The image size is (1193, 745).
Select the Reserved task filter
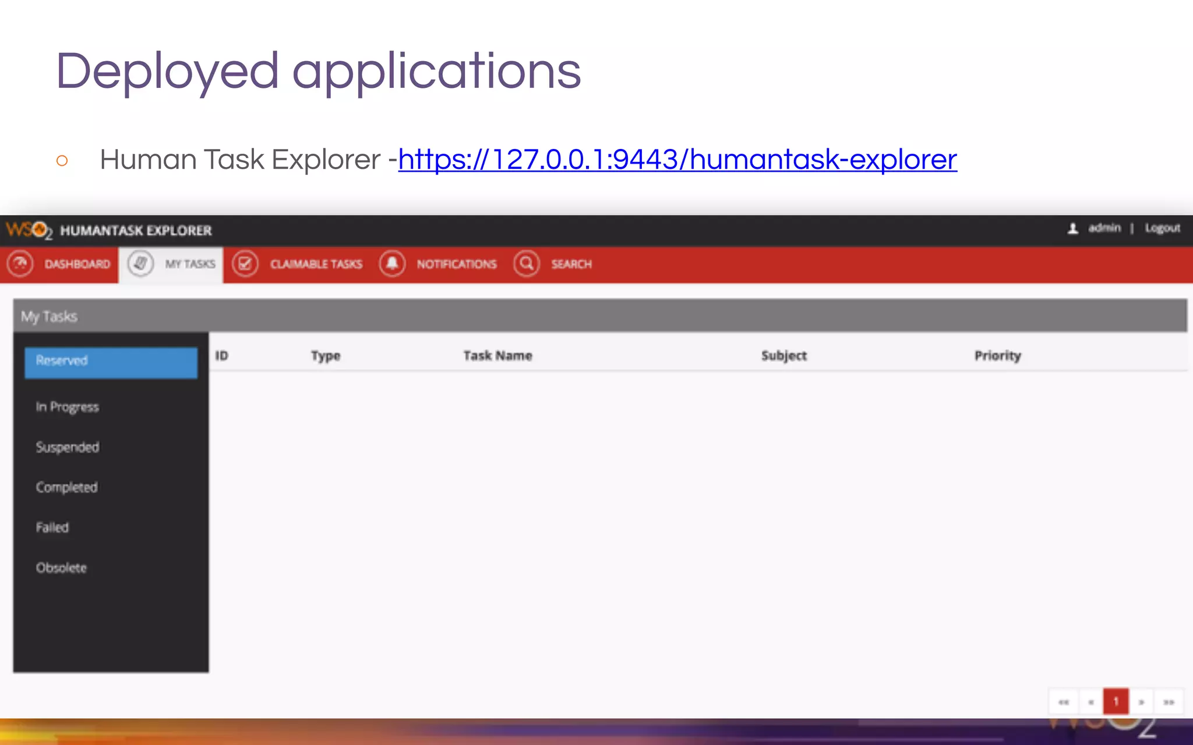(x=111, y=362)
